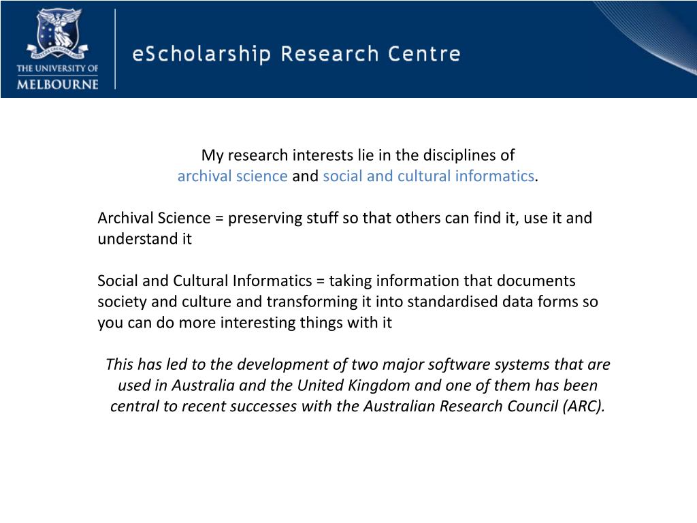Click the 'My research interests lie' heading line
697x523 pixels.
[x=358, y=155]
